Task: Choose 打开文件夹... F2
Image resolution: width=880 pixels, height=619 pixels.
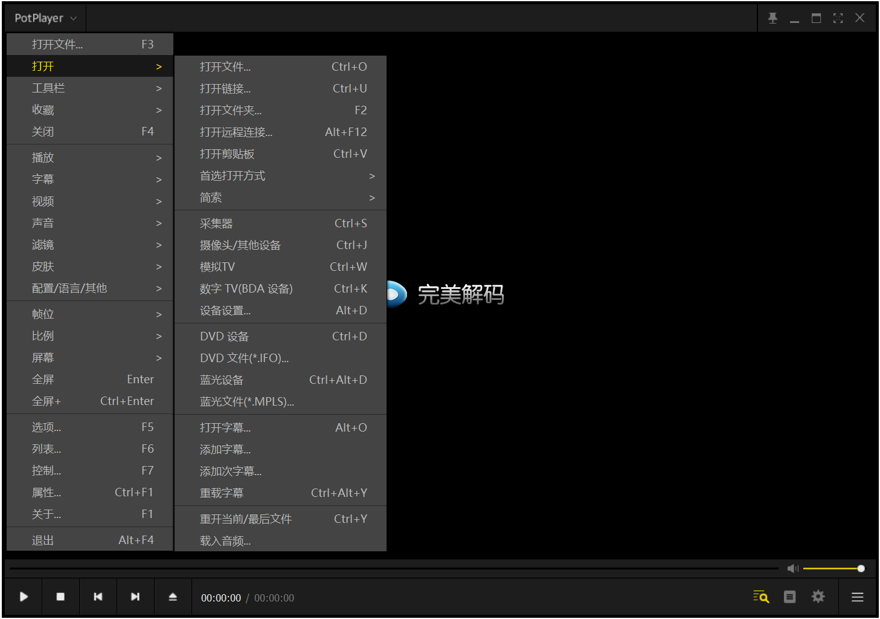Action: point(280,111)
